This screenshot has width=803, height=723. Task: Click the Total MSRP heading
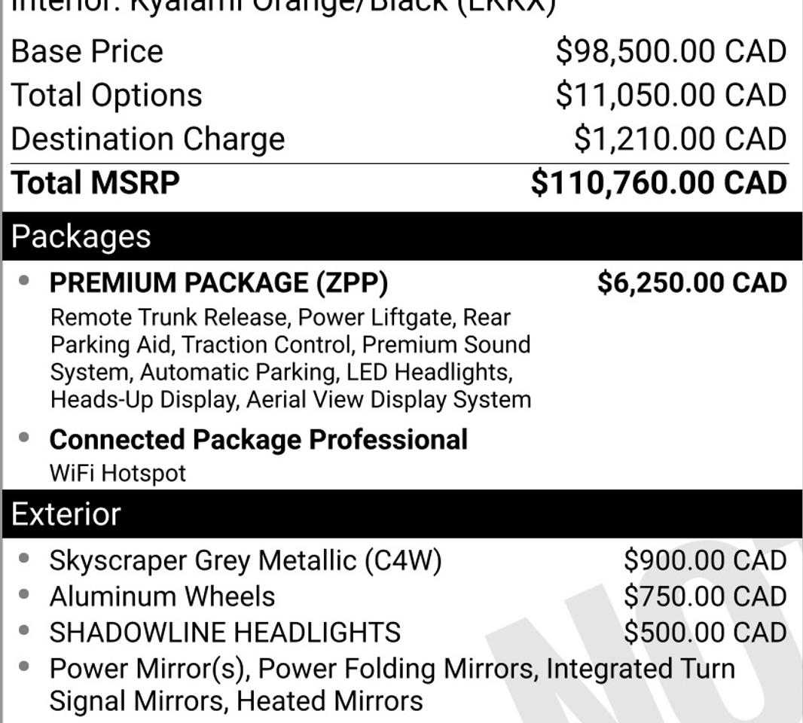(95, 183)
